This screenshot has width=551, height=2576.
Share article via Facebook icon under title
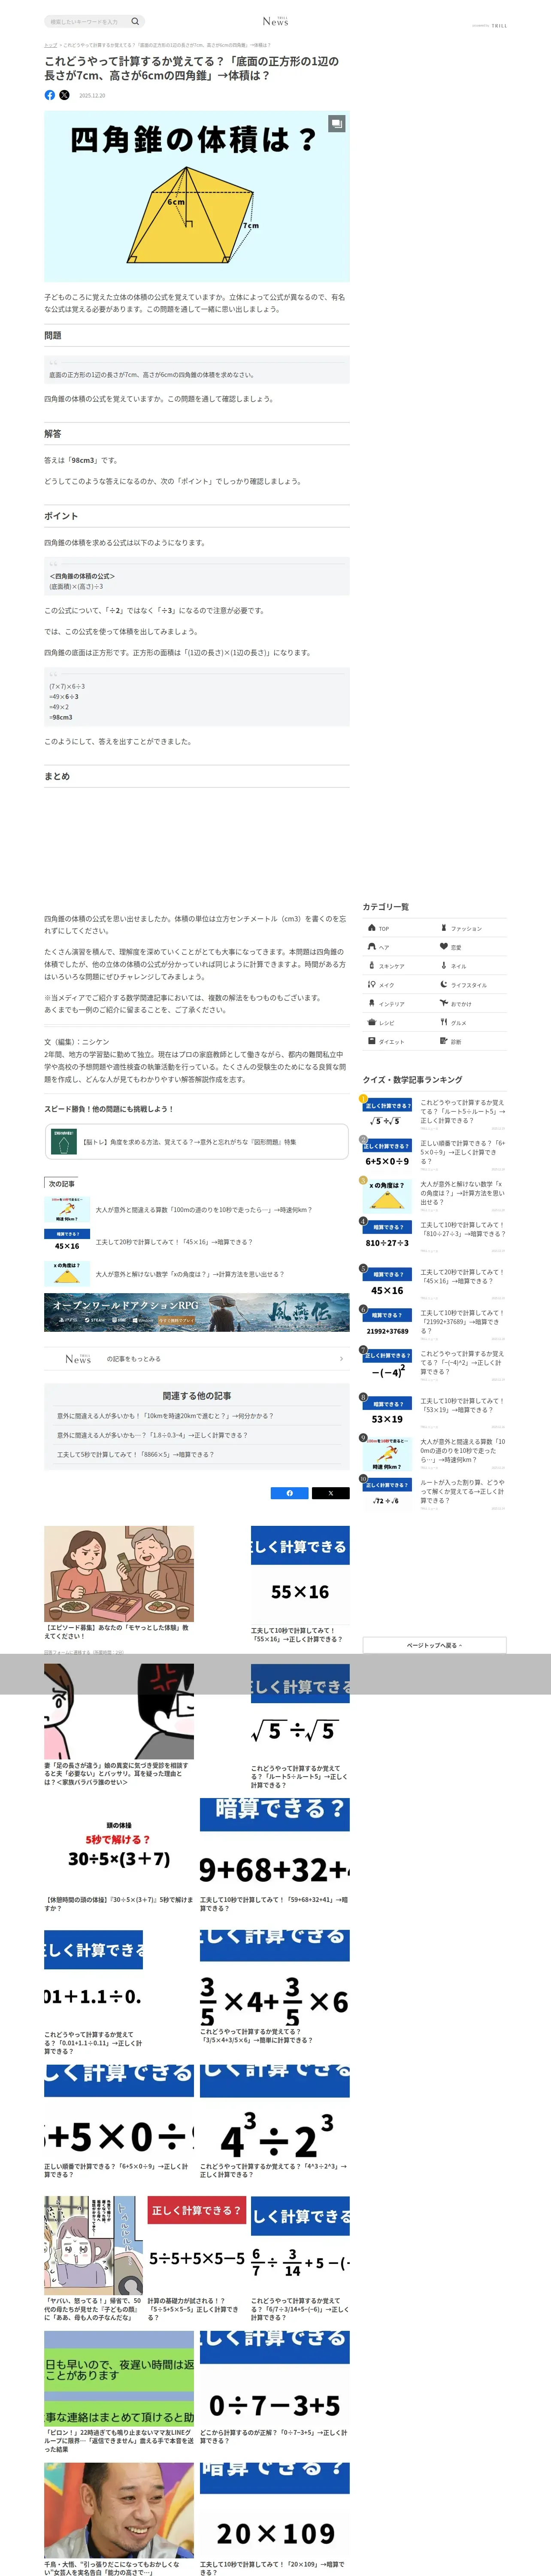[50, 95]
